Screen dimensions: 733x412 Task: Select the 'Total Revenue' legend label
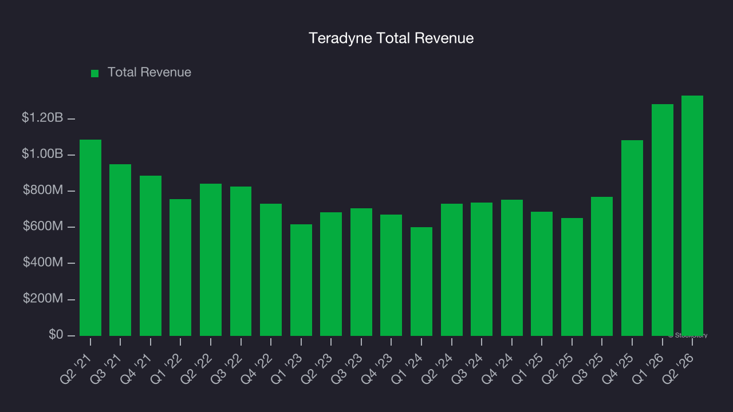(x=149, y=73)
